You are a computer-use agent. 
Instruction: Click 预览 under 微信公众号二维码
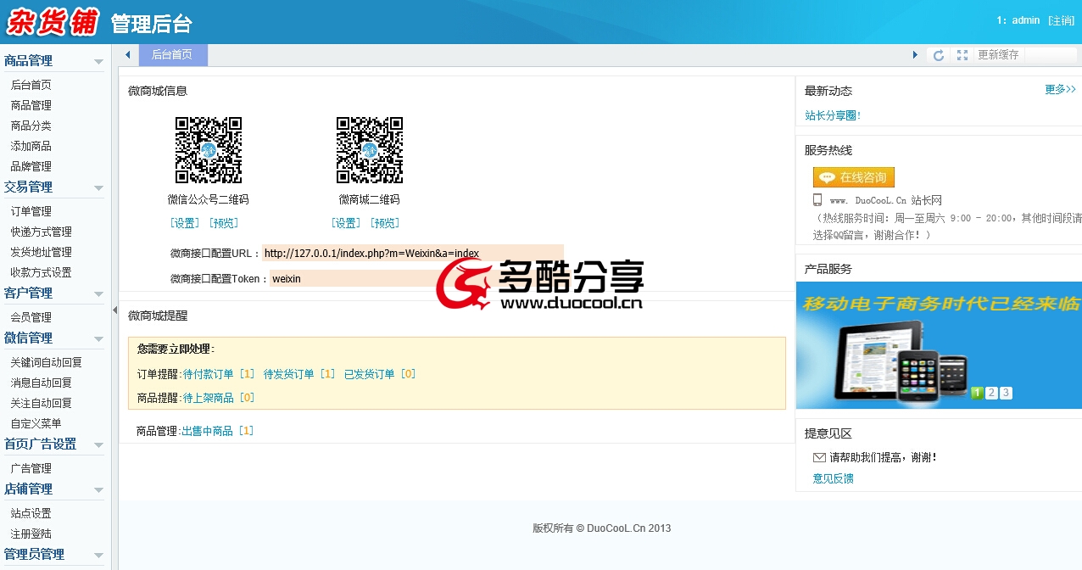click(224, 223)
